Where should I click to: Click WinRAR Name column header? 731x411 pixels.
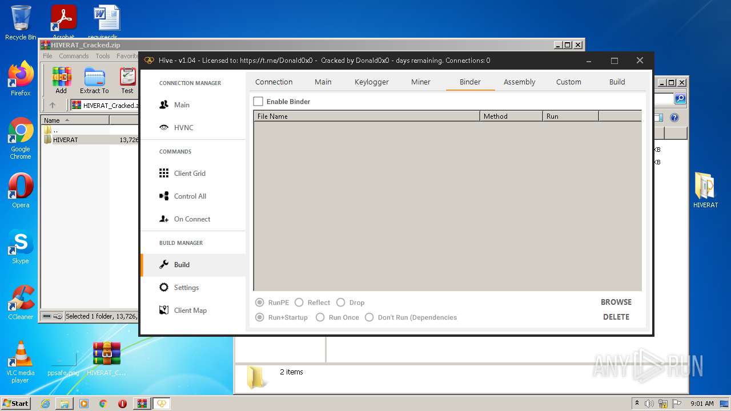[x=75, y=120]
